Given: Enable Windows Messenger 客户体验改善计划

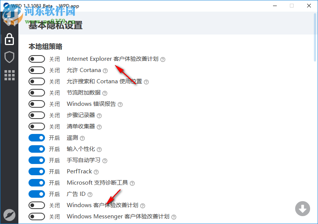Looking at the screenshot, I should click(36, 216).
